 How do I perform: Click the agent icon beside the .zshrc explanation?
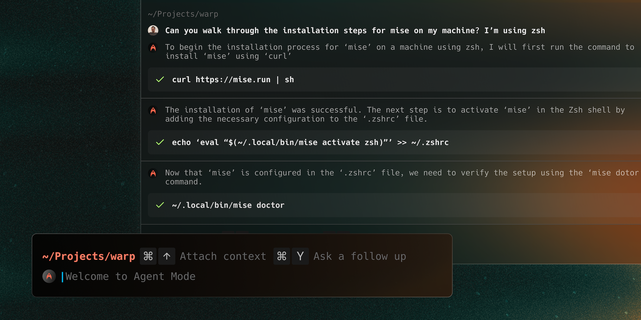[x=153, y=110]
